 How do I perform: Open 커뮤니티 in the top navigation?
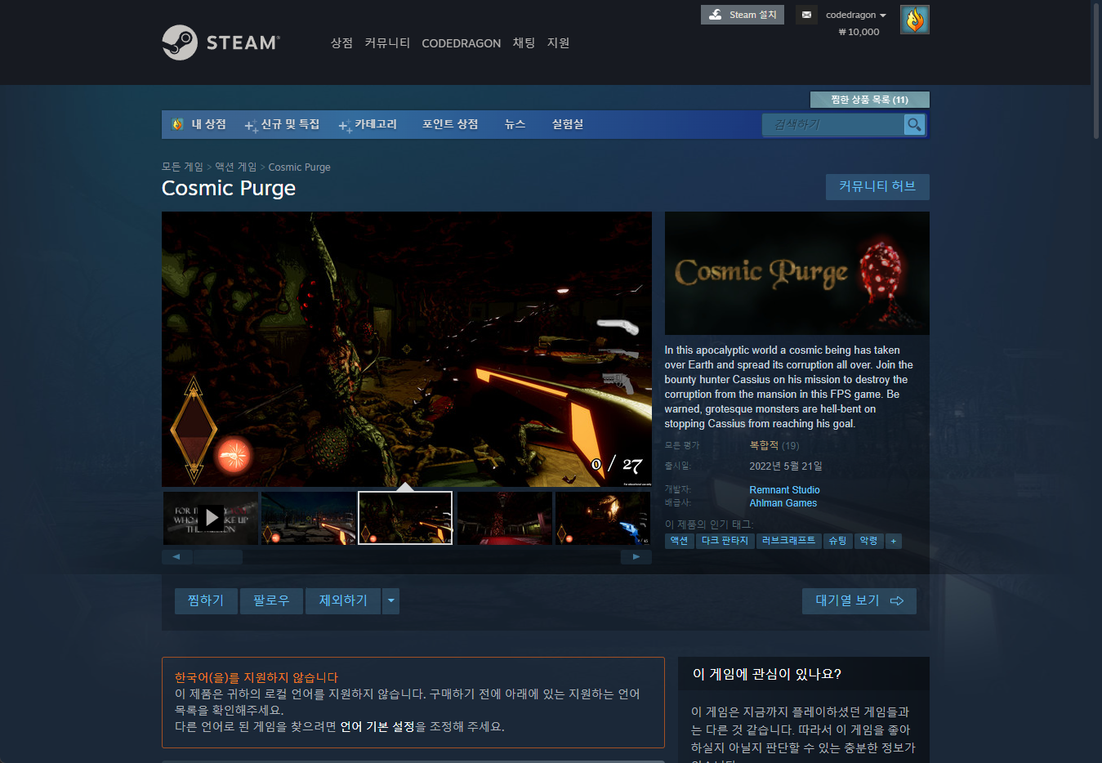tap(387, 42)
